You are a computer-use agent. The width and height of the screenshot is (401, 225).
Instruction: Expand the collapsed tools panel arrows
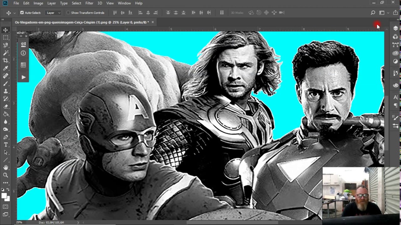tap(3, 19)
